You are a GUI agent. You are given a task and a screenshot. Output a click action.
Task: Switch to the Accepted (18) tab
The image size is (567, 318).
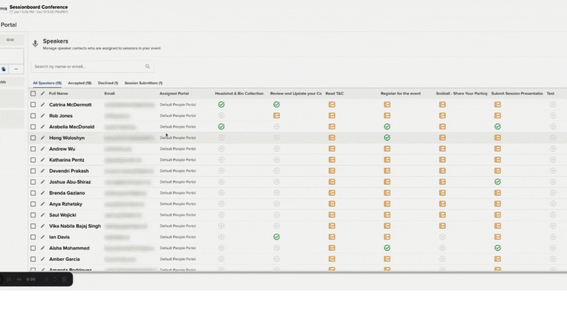point(80,83)
